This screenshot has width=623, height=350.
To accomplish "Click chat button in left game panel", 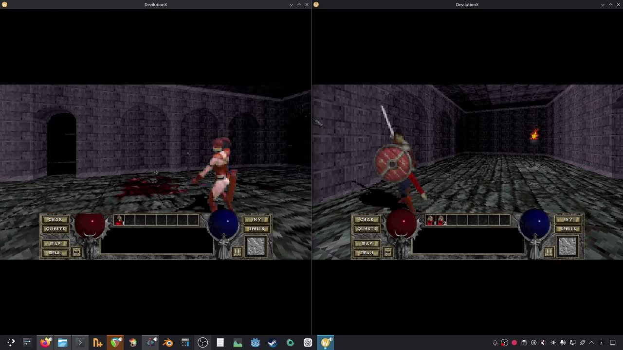I will [76, 252].
